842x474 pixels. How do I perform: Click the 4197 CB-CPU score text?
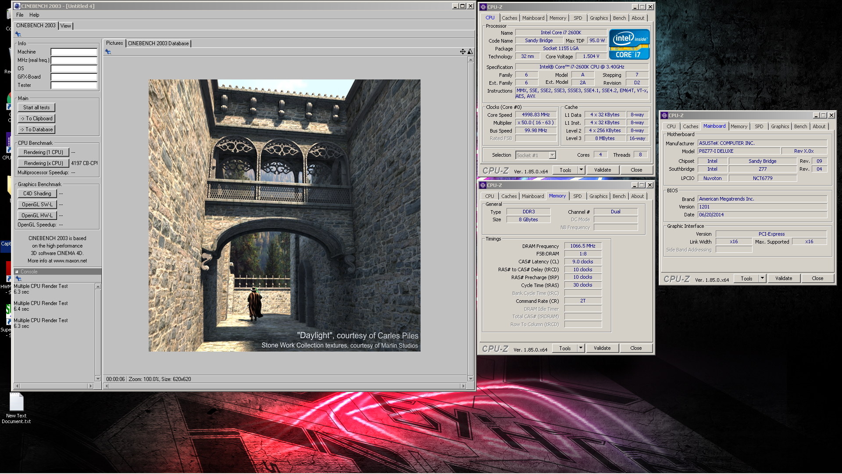pyautogui.click(x=84, y=163)
